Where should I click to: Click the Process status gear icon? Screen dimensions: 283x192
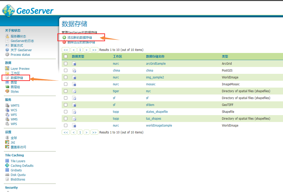pos(7,54)
